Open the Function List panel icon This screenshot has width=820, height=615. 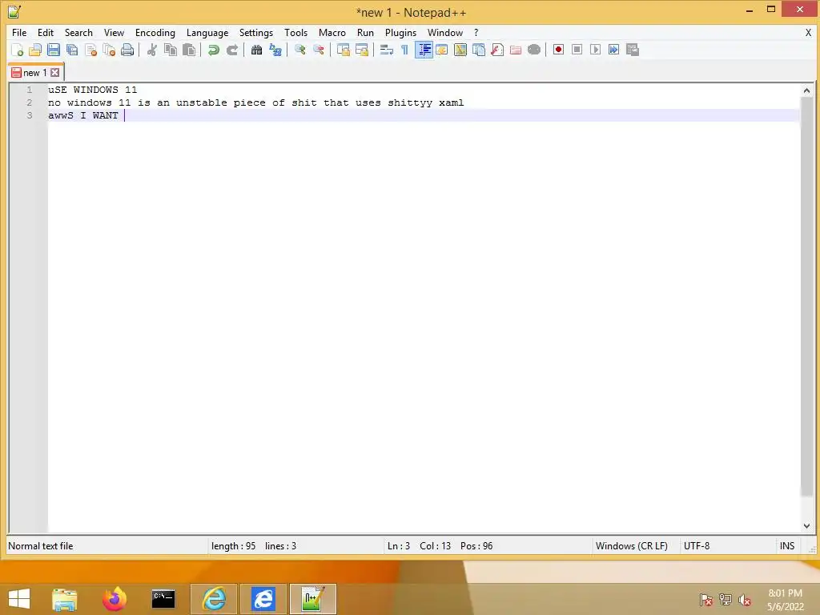(x=497, y=50)
